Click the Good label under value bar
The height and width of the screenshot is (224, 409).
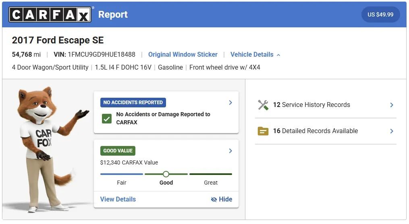tap(166, 183)
